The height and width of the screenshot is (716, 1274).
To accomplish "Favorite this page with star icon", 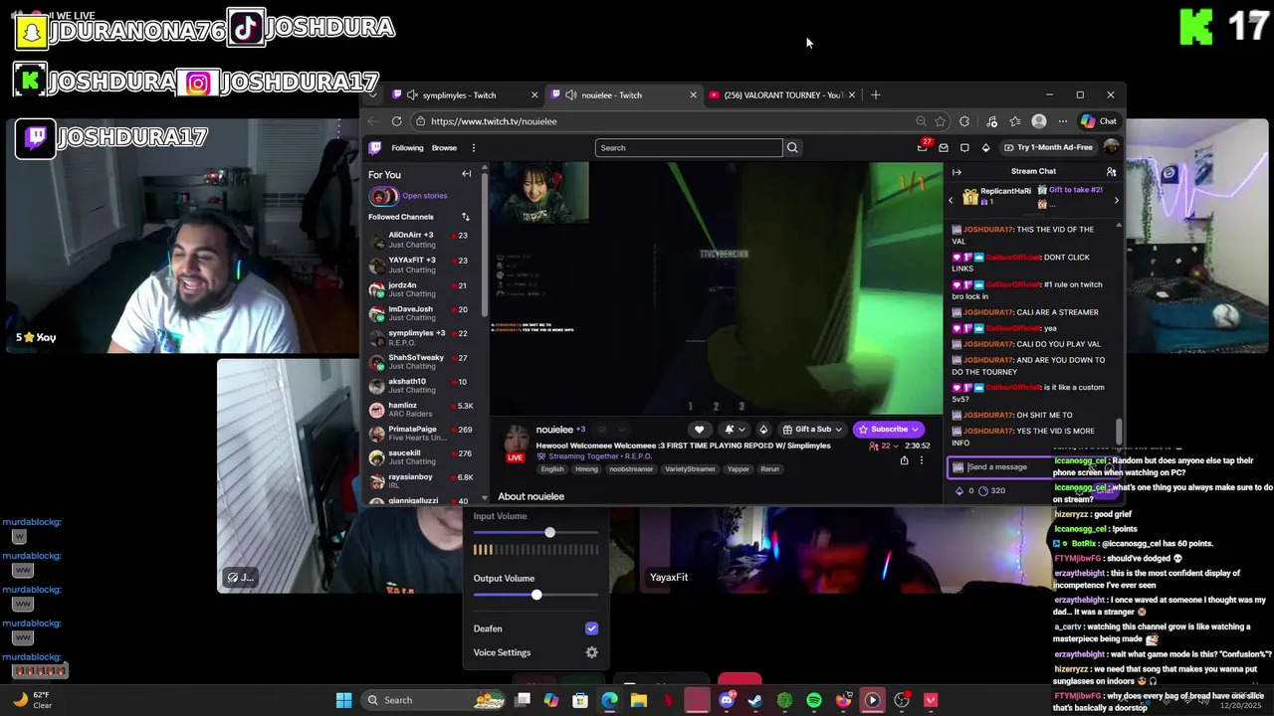I will coord(940,121).
